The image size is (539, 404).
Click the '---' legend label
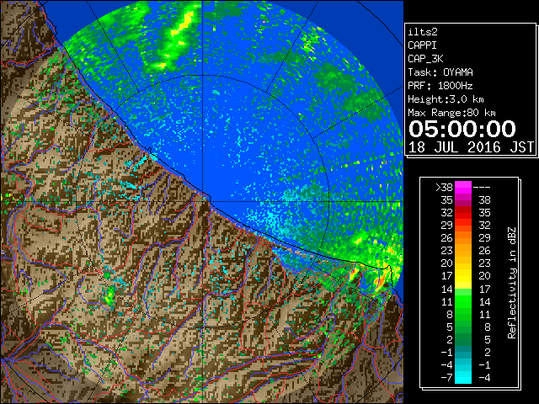(x=482, y=188)
